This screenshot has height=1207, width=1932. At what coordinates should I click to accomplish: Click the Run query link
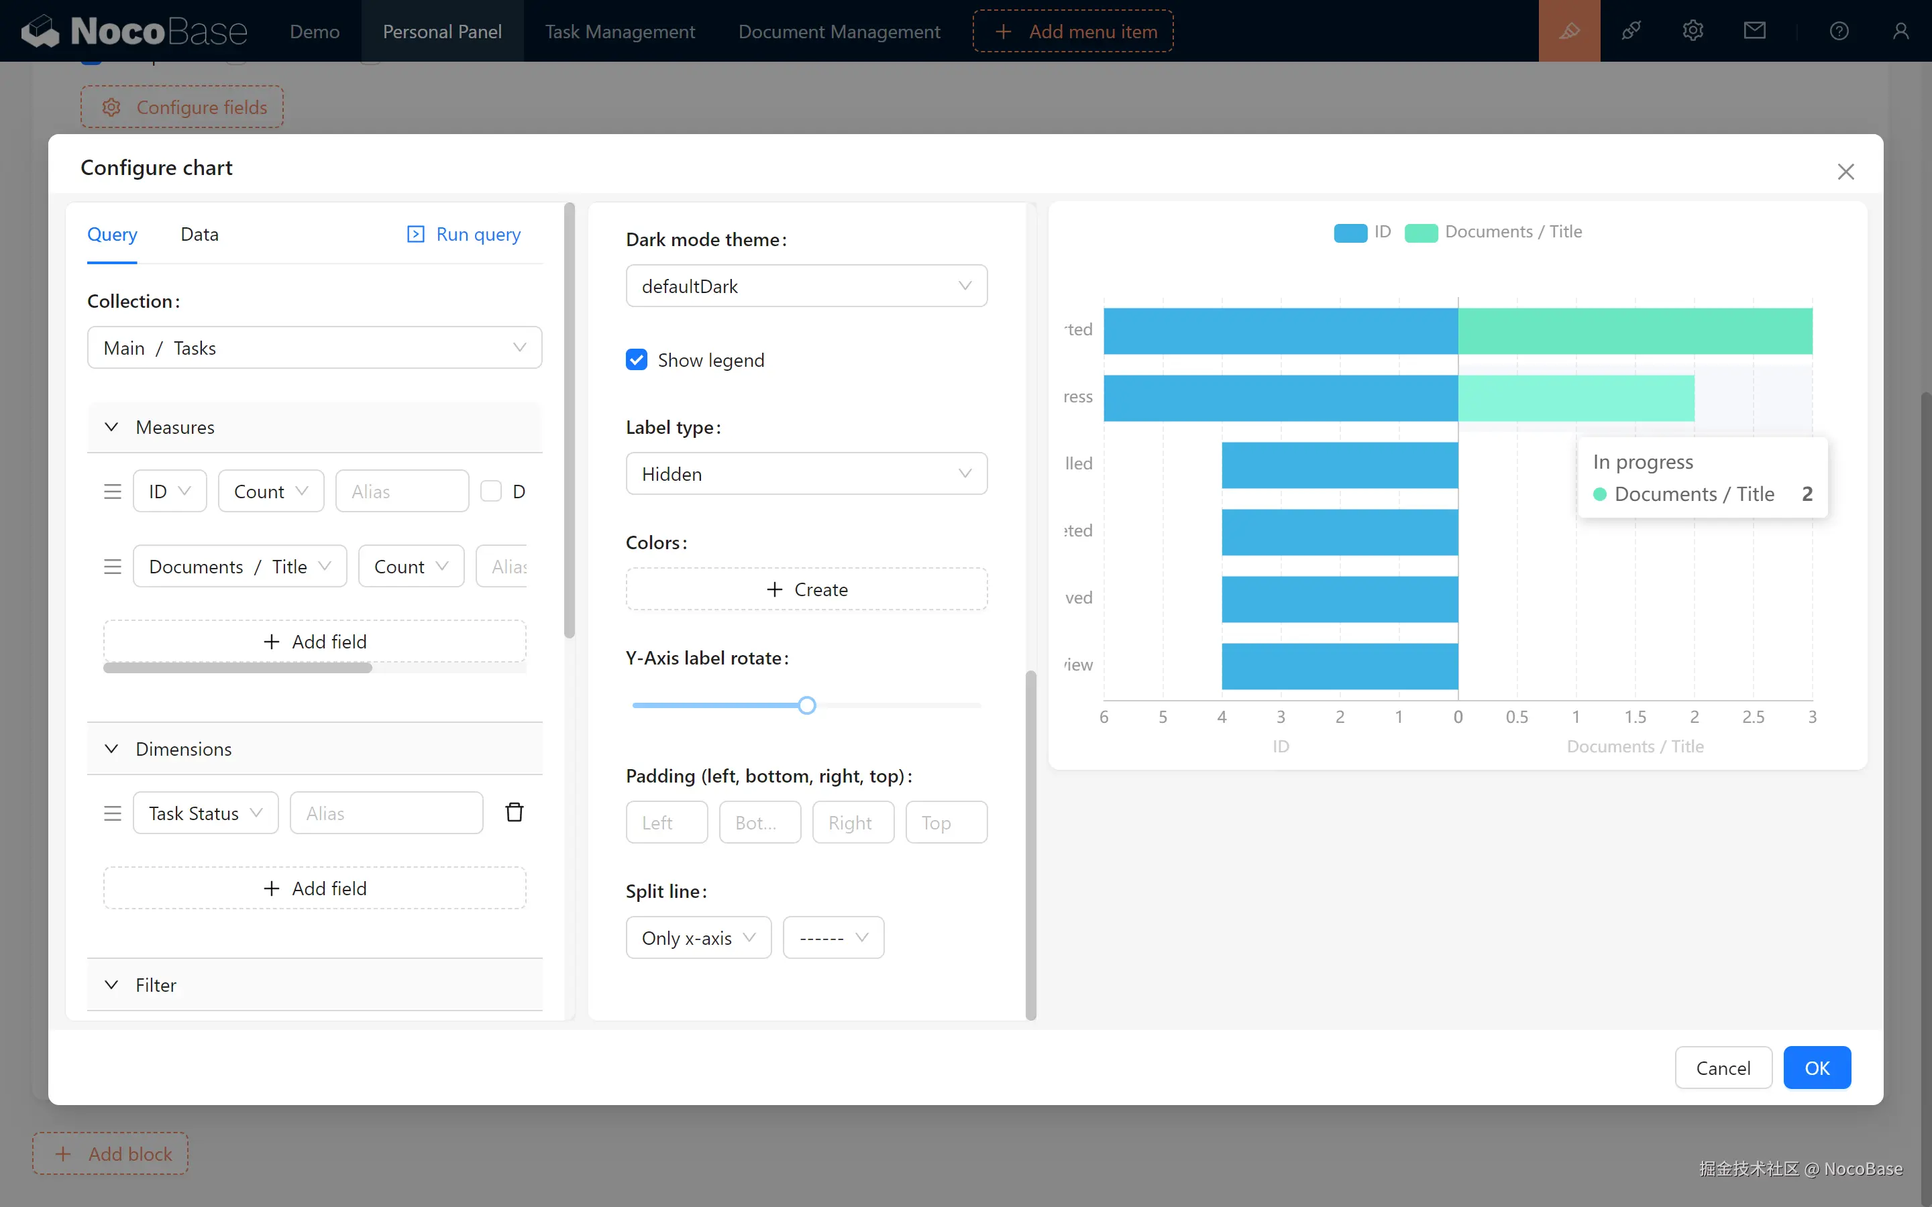point(464,234)
